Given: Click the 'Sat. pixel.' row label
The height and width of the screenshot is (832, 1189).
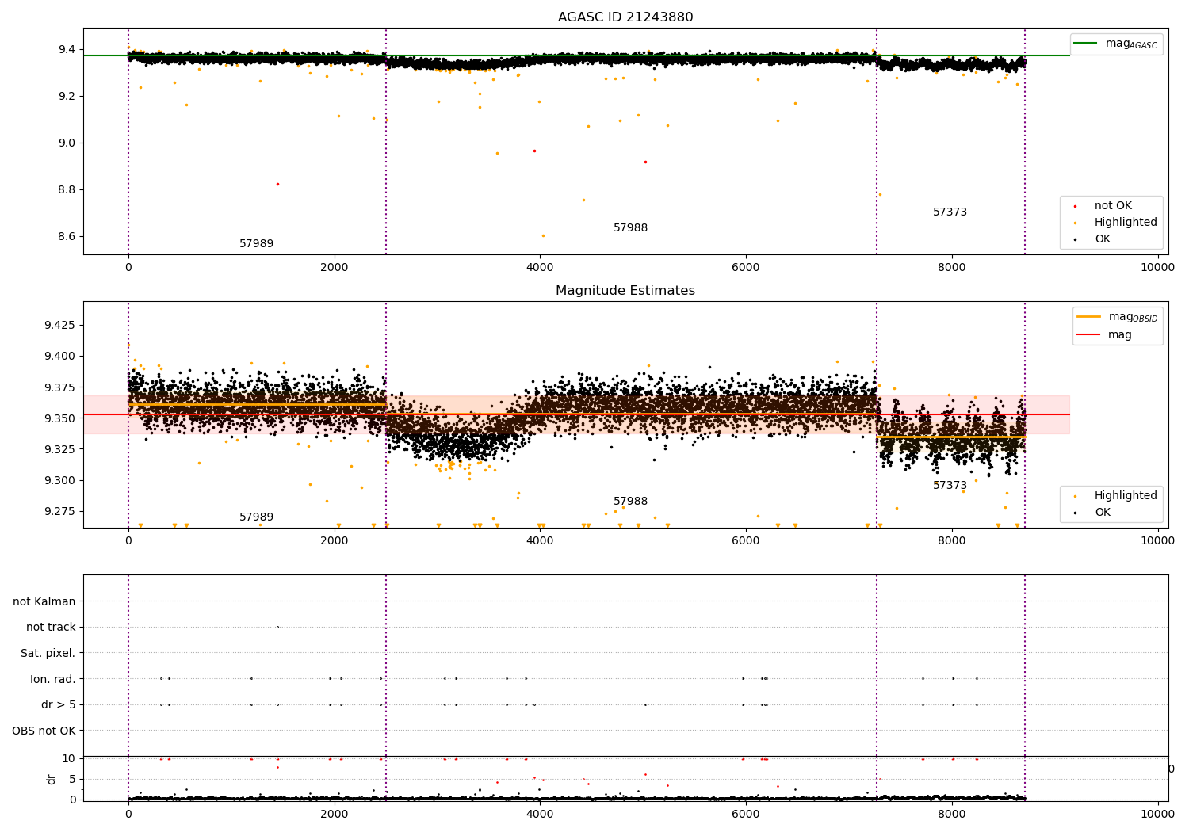Looking at the screenshot, I should 48,653.
